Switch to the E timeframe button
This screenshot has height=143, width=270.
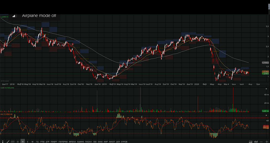(28, 141)
